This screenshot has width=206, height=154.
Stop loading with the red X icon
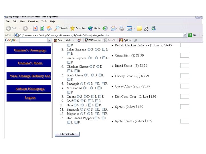pos(35,28)
